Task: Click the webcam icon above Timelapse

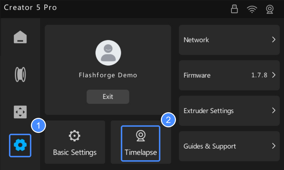Action: 141,136
